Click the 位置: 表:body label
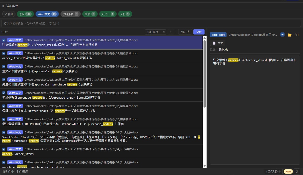The image size is (303, 175). [x=219, y=49]
